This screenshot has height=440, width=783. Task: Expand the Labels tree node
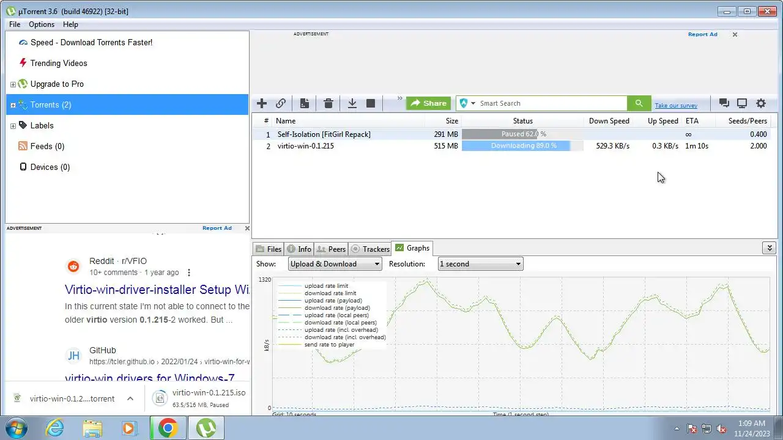(13, 126)
